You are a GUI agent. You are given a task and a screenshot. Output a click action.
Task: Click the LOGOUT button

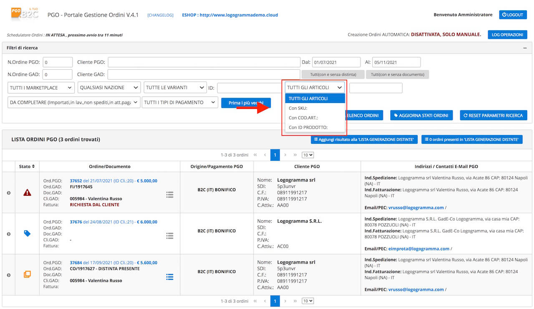513,15
